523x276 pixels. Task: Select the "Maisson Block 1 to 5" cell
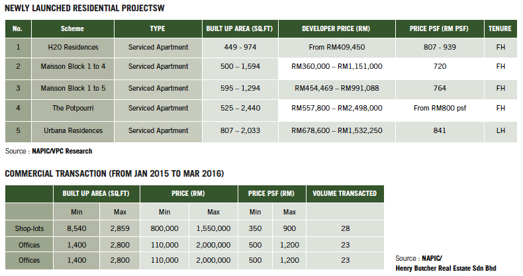72,88
